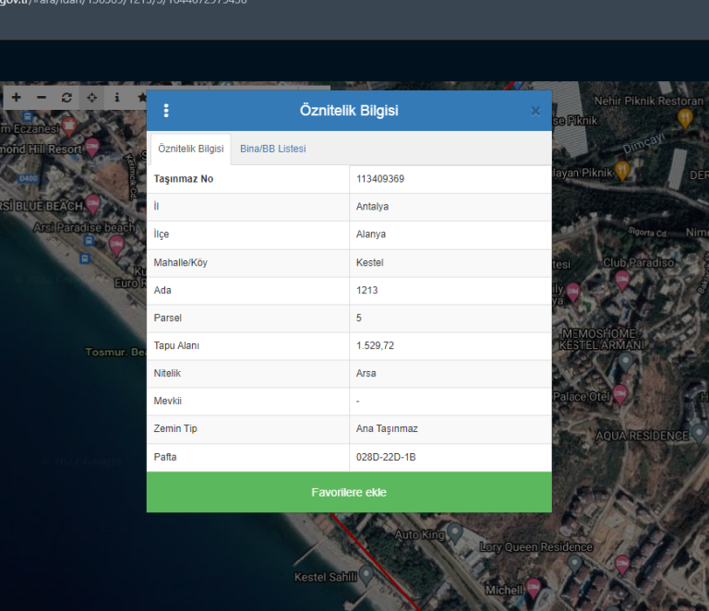Click the Eczanesi pharmacy marker
The width and height of the screenshot is (709, 611).
pos(68,126)
